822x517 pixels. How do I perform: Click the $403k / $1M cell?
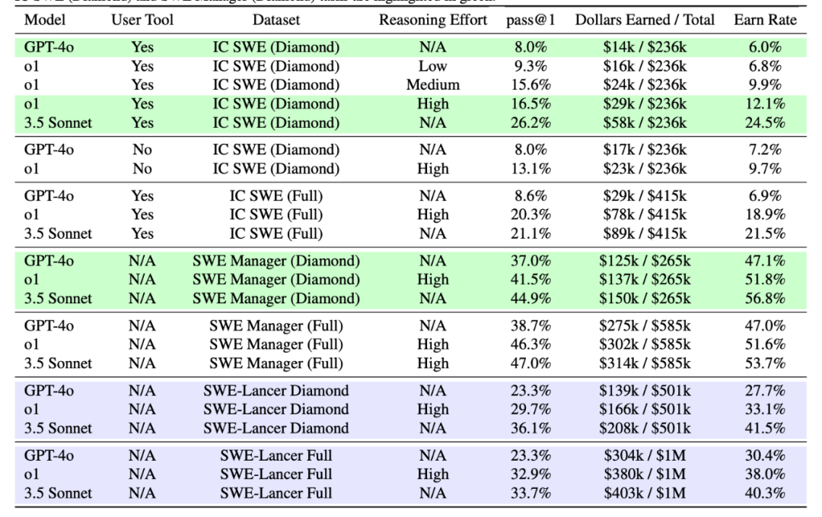click(x=645, y=493)
